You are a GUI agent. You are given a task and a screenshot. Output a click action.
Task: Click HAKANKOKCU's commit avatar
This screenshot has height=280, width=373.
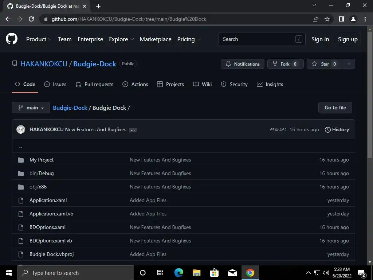pos(21,129)
